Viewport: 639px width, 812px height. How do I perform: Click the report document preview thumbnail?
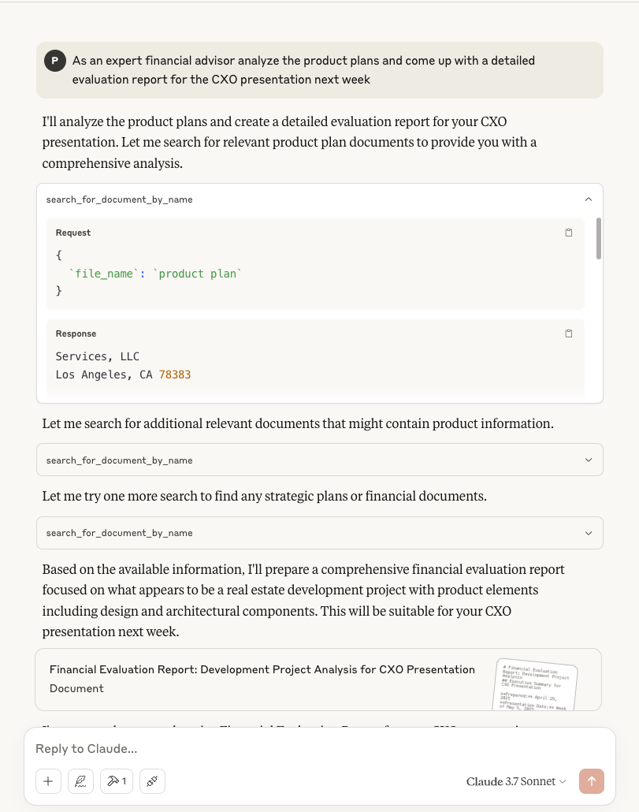535,684
